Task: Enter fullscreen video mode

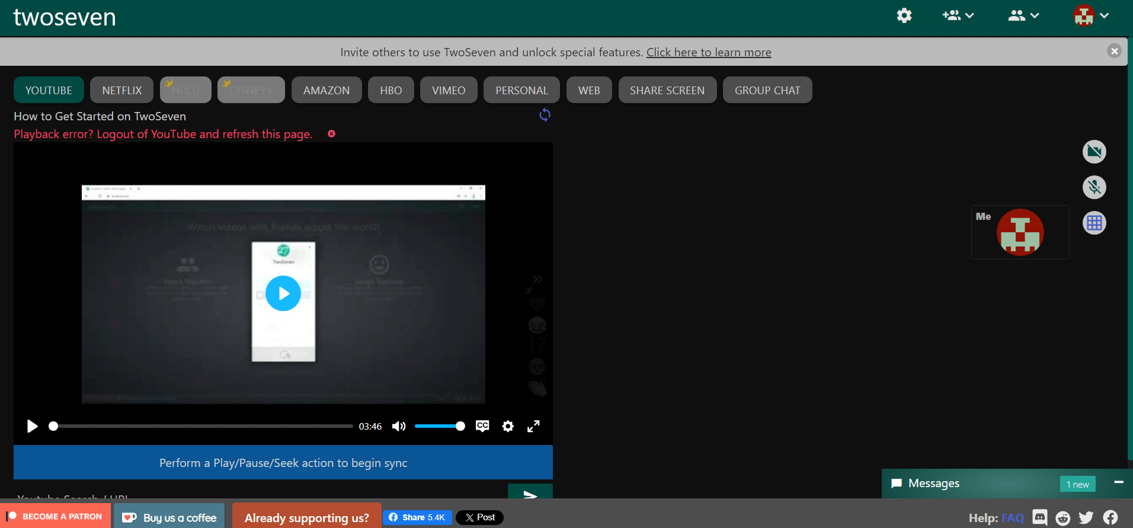Action: 533,426
